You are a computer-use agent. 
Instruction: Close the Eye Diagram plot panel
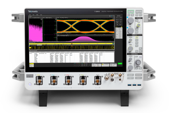click(113, 17)
